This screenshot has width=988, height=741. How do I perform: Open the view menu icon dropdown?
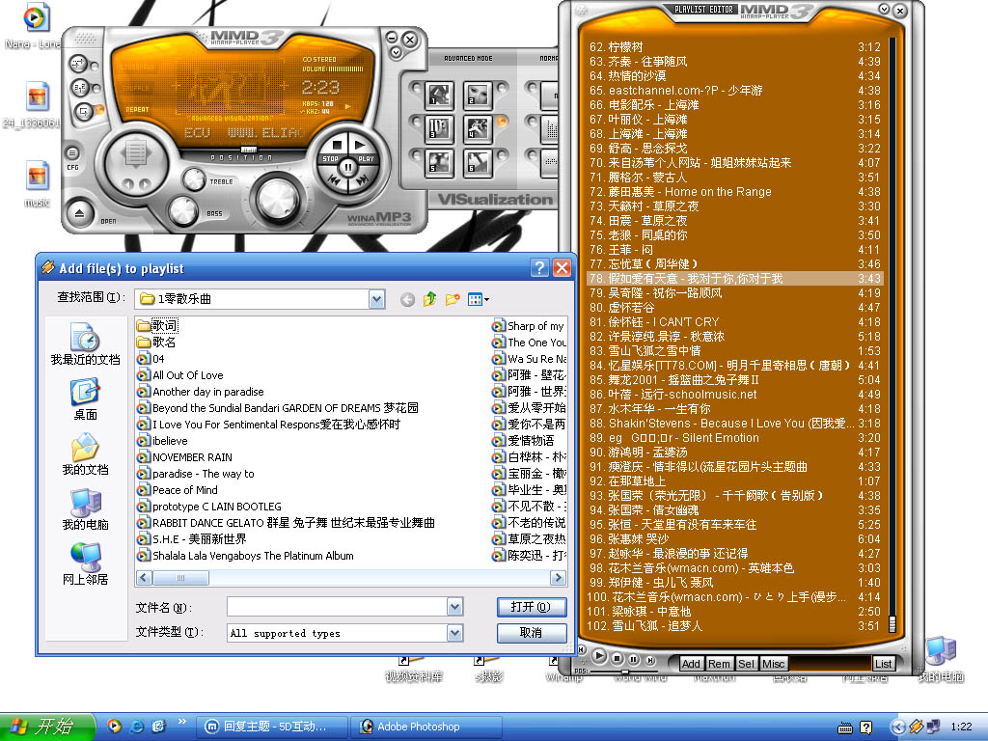(479, 299)
